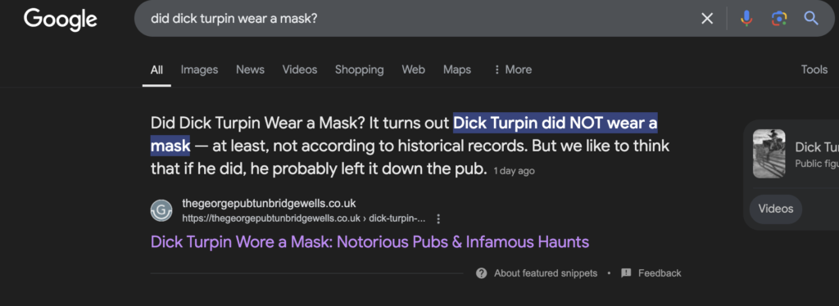
Task: Click the About featured snippets question icon
Action: [482, 273]
